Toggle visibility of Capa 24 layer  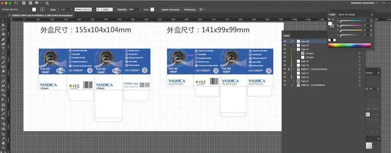point(285,61)
